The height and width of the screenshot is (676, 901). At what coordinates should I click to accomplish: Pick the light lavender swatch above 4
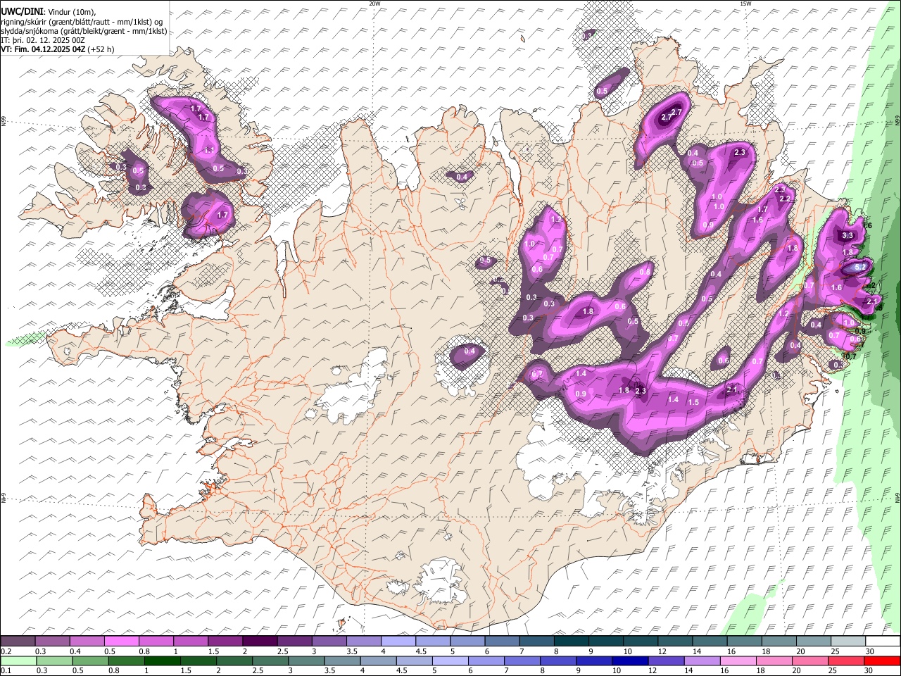coord(398,641)
